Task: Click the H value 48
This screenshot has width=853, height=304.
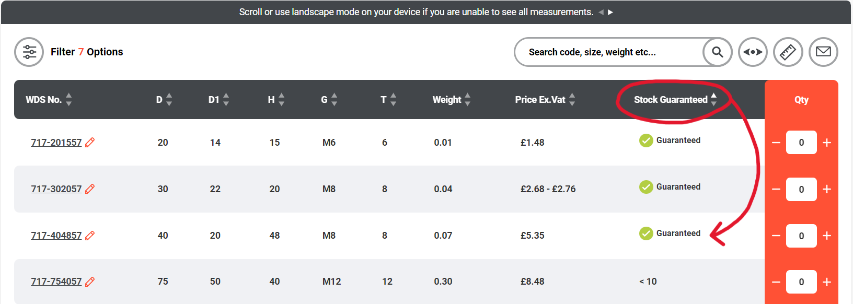Action: [x=274, y=235]
